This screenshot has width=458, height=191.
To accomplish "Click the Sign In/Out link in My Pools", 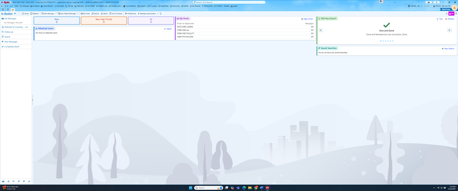I will point(308,19).
